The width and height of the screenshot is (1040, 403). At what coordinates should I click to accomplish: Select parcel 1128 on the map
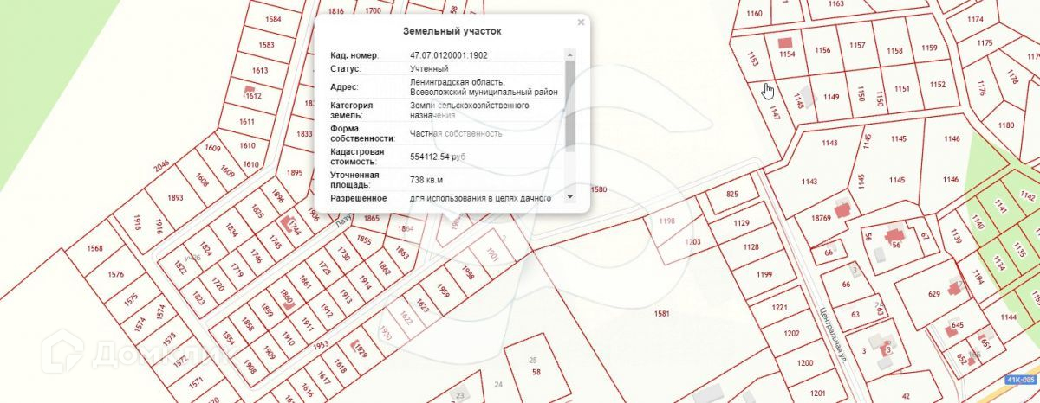751,247
